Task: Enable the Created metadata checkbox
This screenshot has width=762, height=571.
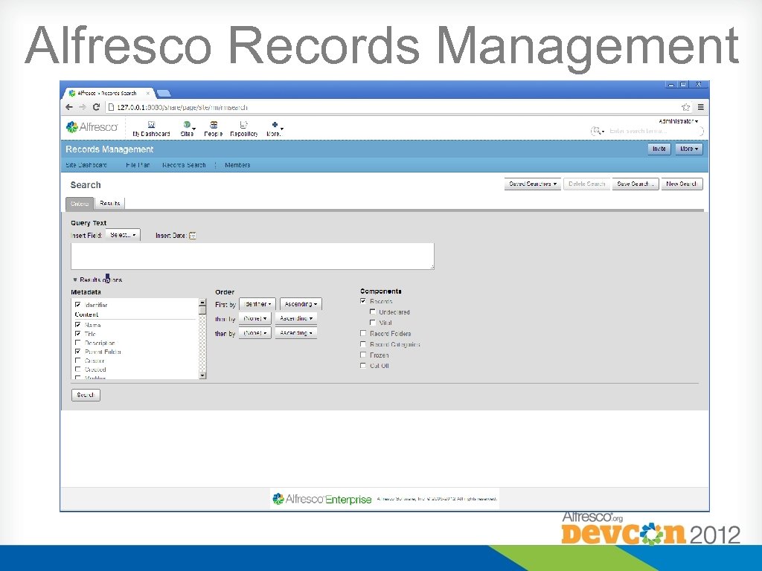Action: coord(77,369)
